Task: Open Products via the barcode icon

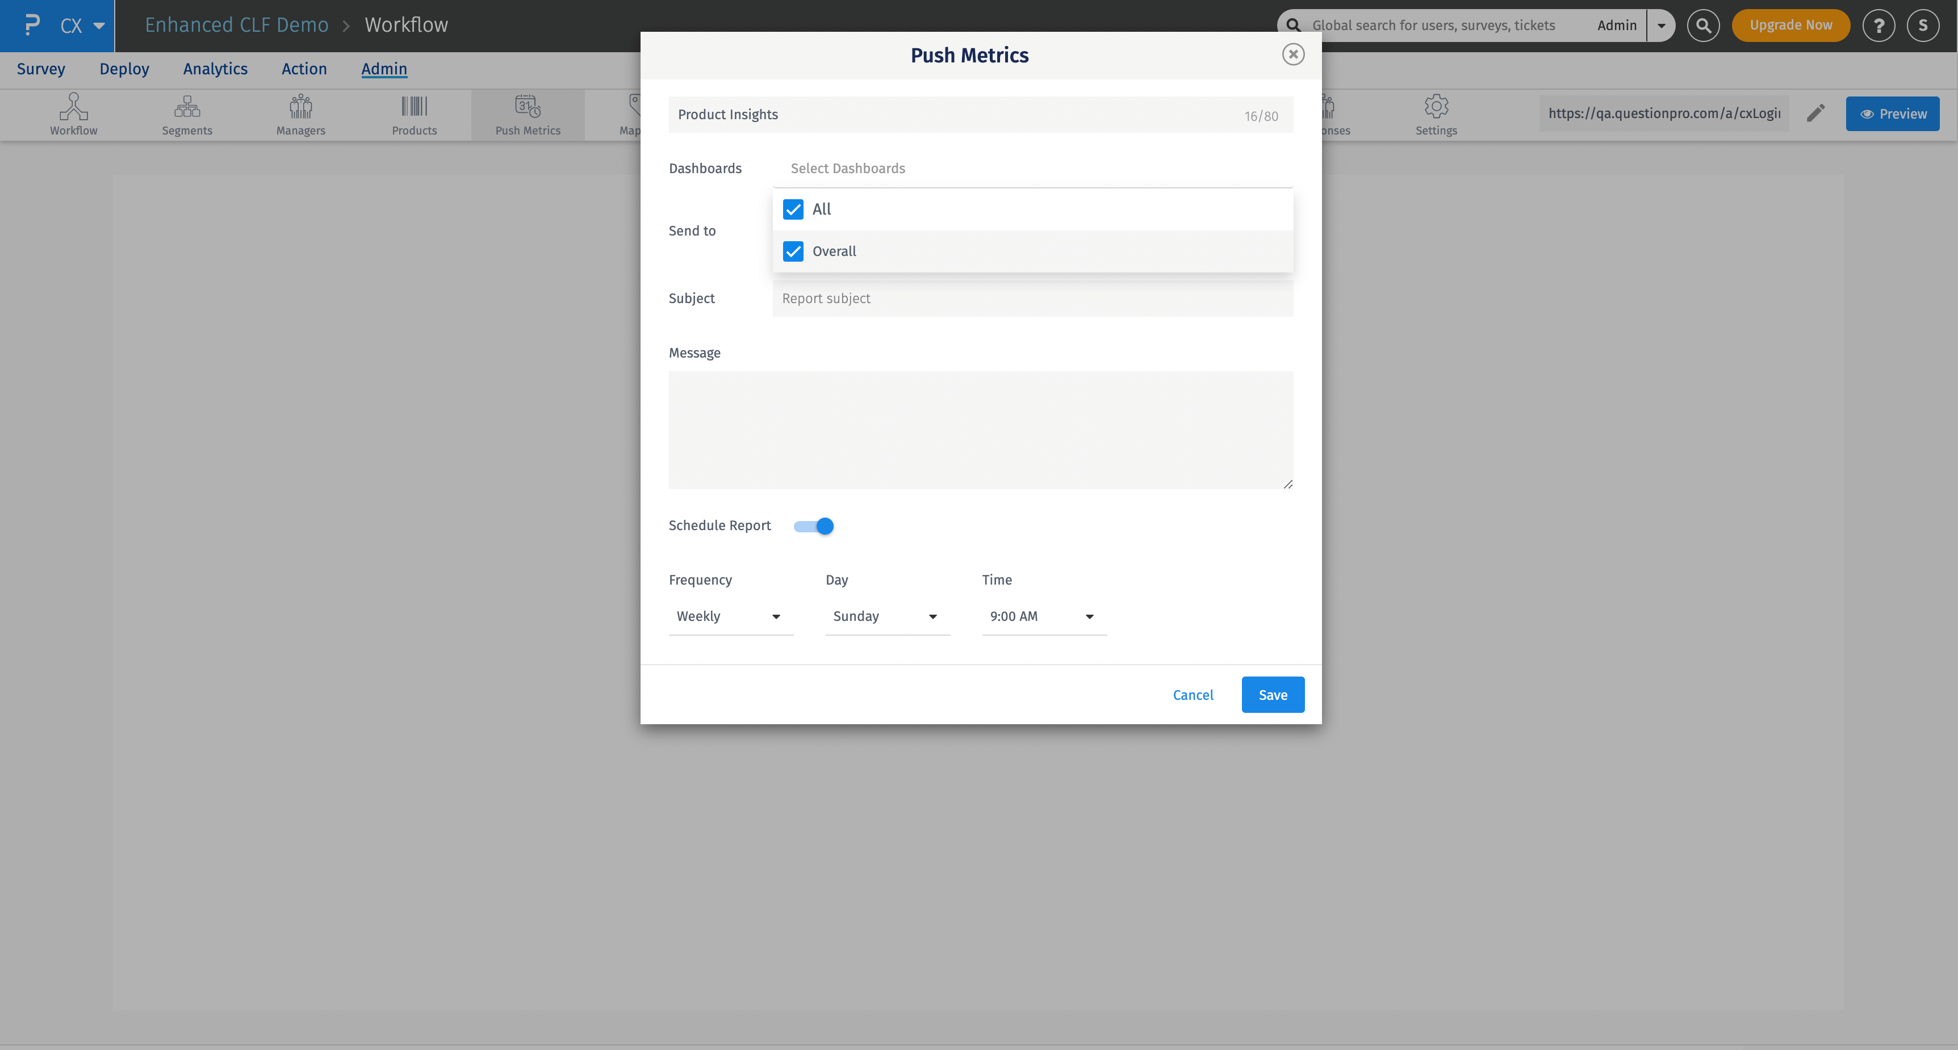Action: pos(414,114)
